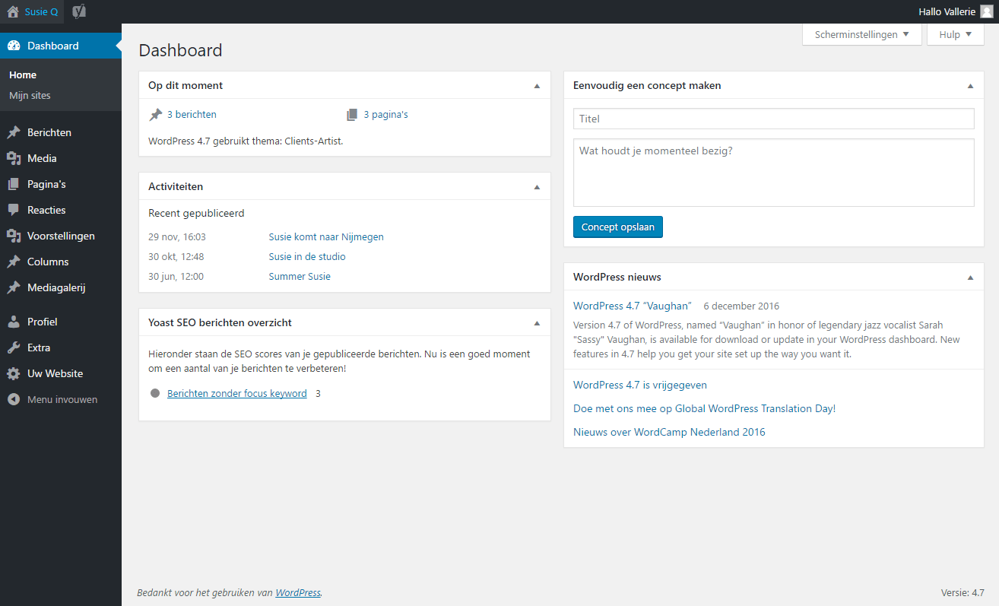999x606 pixels.
Task: Open the Voorstellingen menu item
Action: tap(61, 236)
